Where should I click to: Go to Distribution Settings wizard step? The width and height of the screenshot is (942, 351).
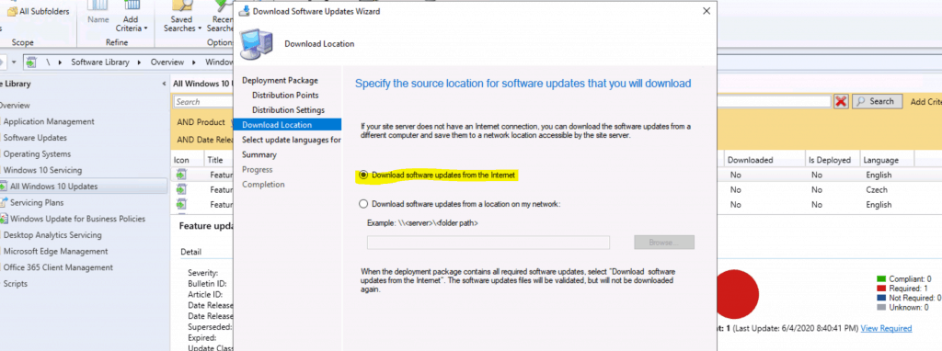coord(288,110)
